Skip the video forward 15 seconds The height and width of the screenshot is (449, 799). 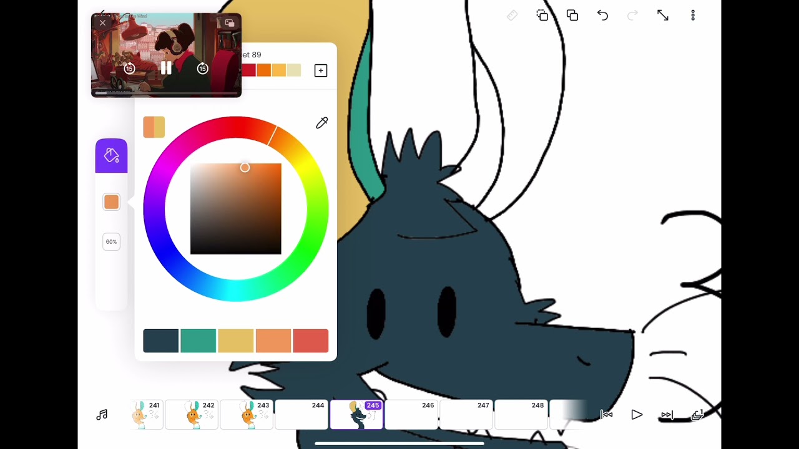tap(202, 68)
